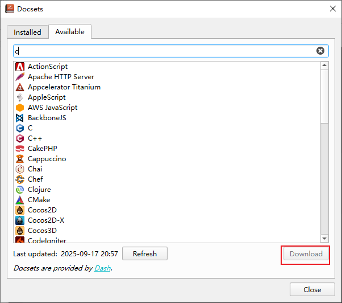
Task: Click the Clojure docset icon
Action: 20,190
